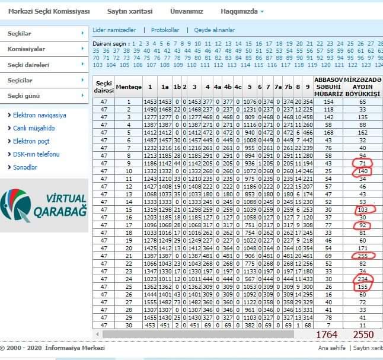
Task: Click İnformasiya Mərkəzi copyright text
Action: click(75, 348)
